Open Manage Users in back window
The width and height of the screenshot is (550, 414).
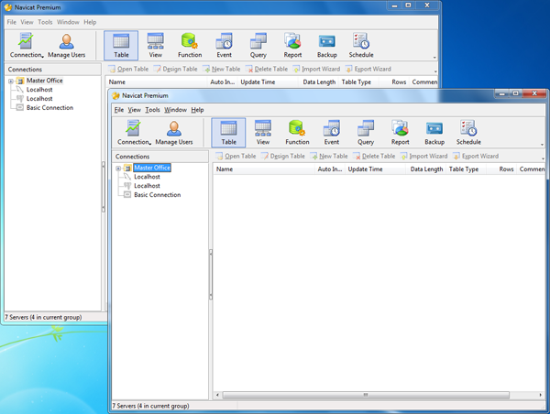67,45
